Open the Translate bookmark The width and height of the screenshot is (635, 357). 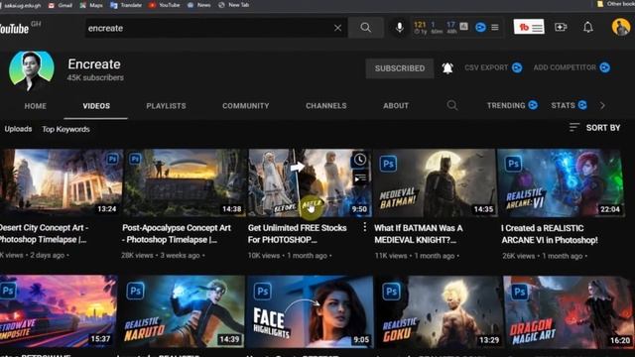point(126,5)
